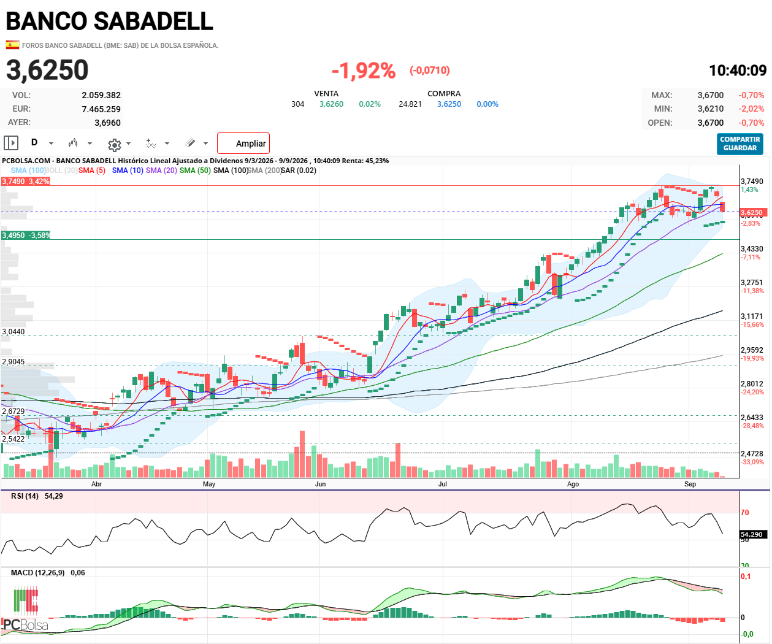Click the red 3,7490 3,42% level tag
Viewport: 772px width, 644px height.
(x=26, y=182)
